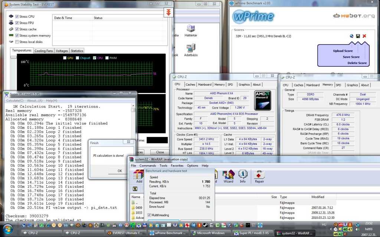
Task: Click Save Score in wPrime
Action: (x=351, y=57)
